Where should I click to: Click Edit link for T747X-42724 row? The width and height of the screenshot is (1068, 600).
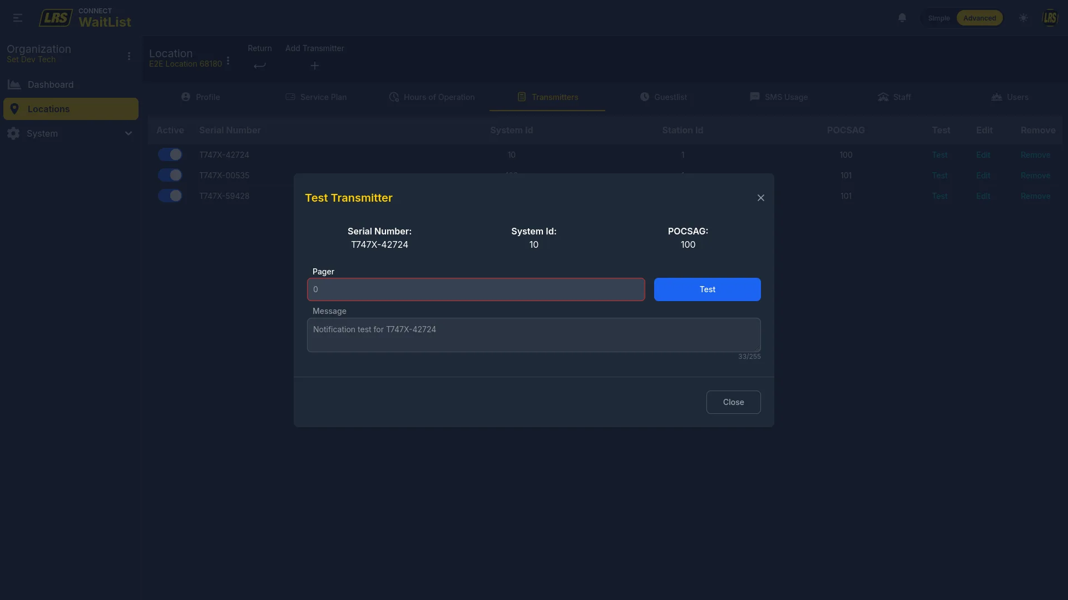(983, 155)
